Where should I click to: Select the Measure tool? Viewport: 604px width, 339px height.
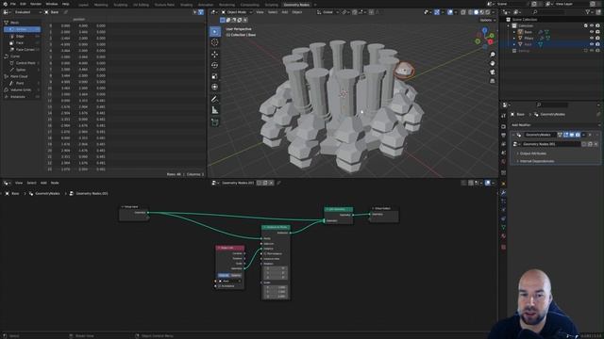215,110
